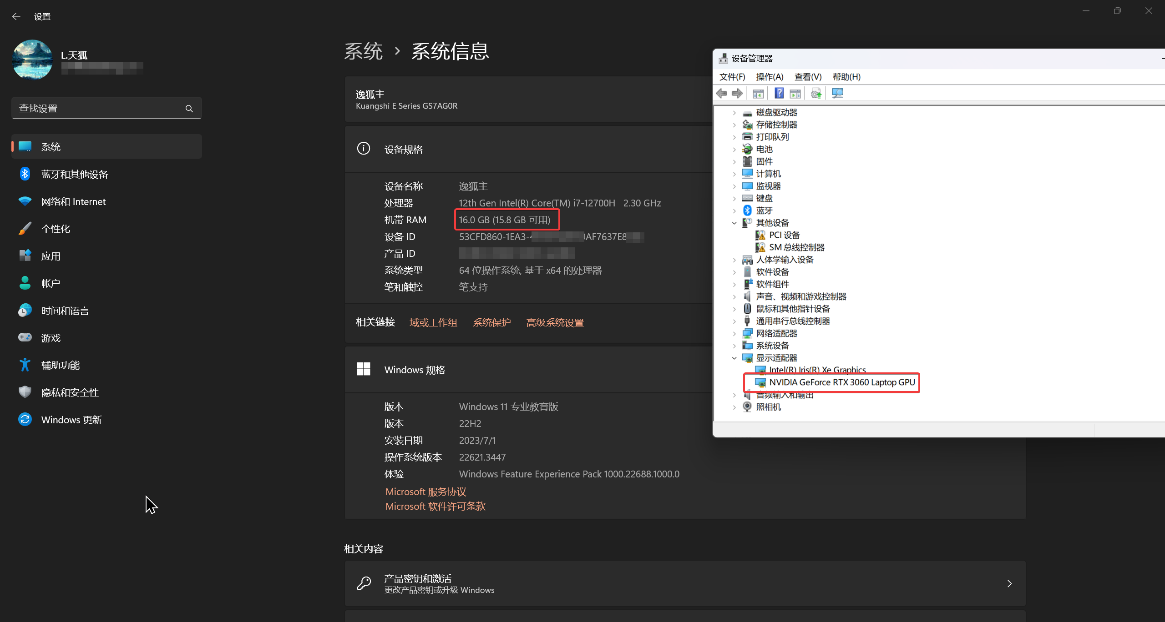Open the blue help question-mark icon
The height and width of the screenshot is (622, 1165).
pos(779,93)
